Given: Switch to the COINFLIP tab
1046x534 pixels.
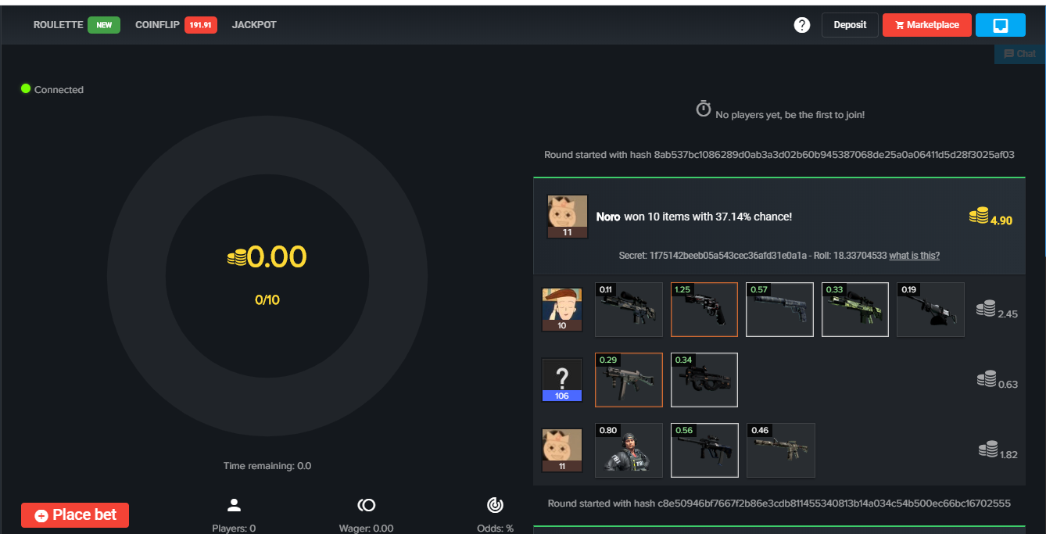Looking at the screenshot, I should click(x=157, y=25).
